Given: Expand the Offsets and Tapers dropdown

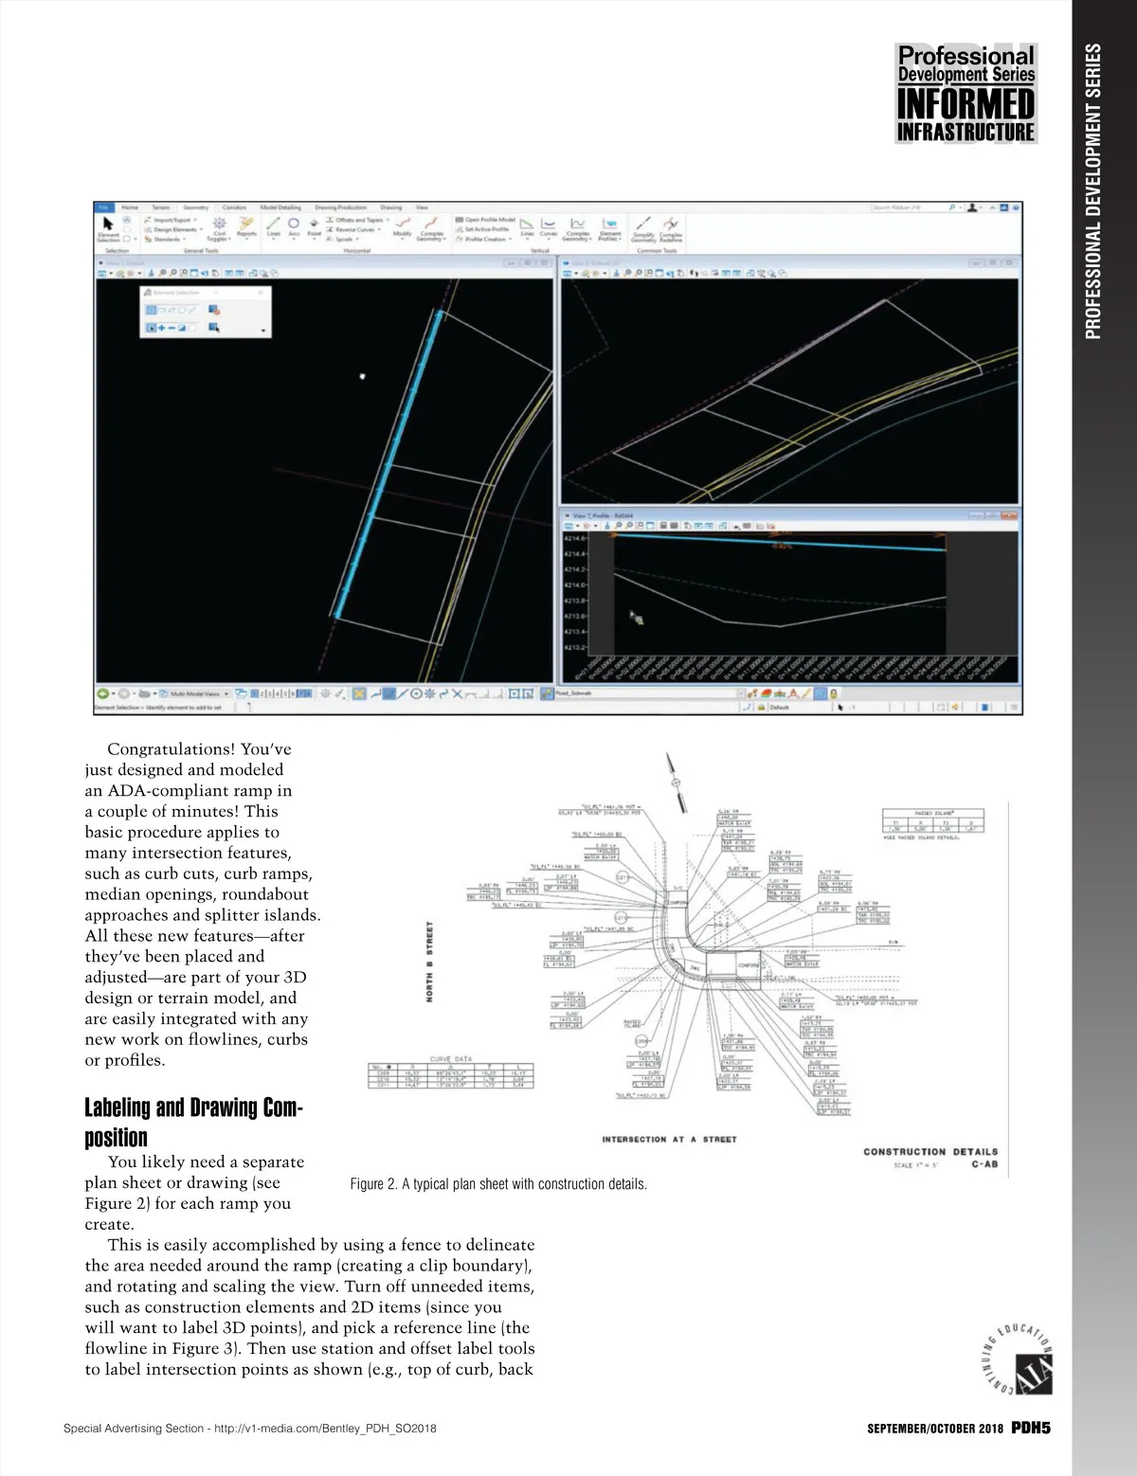Looking at the screenshot, I should click(359, 220).
